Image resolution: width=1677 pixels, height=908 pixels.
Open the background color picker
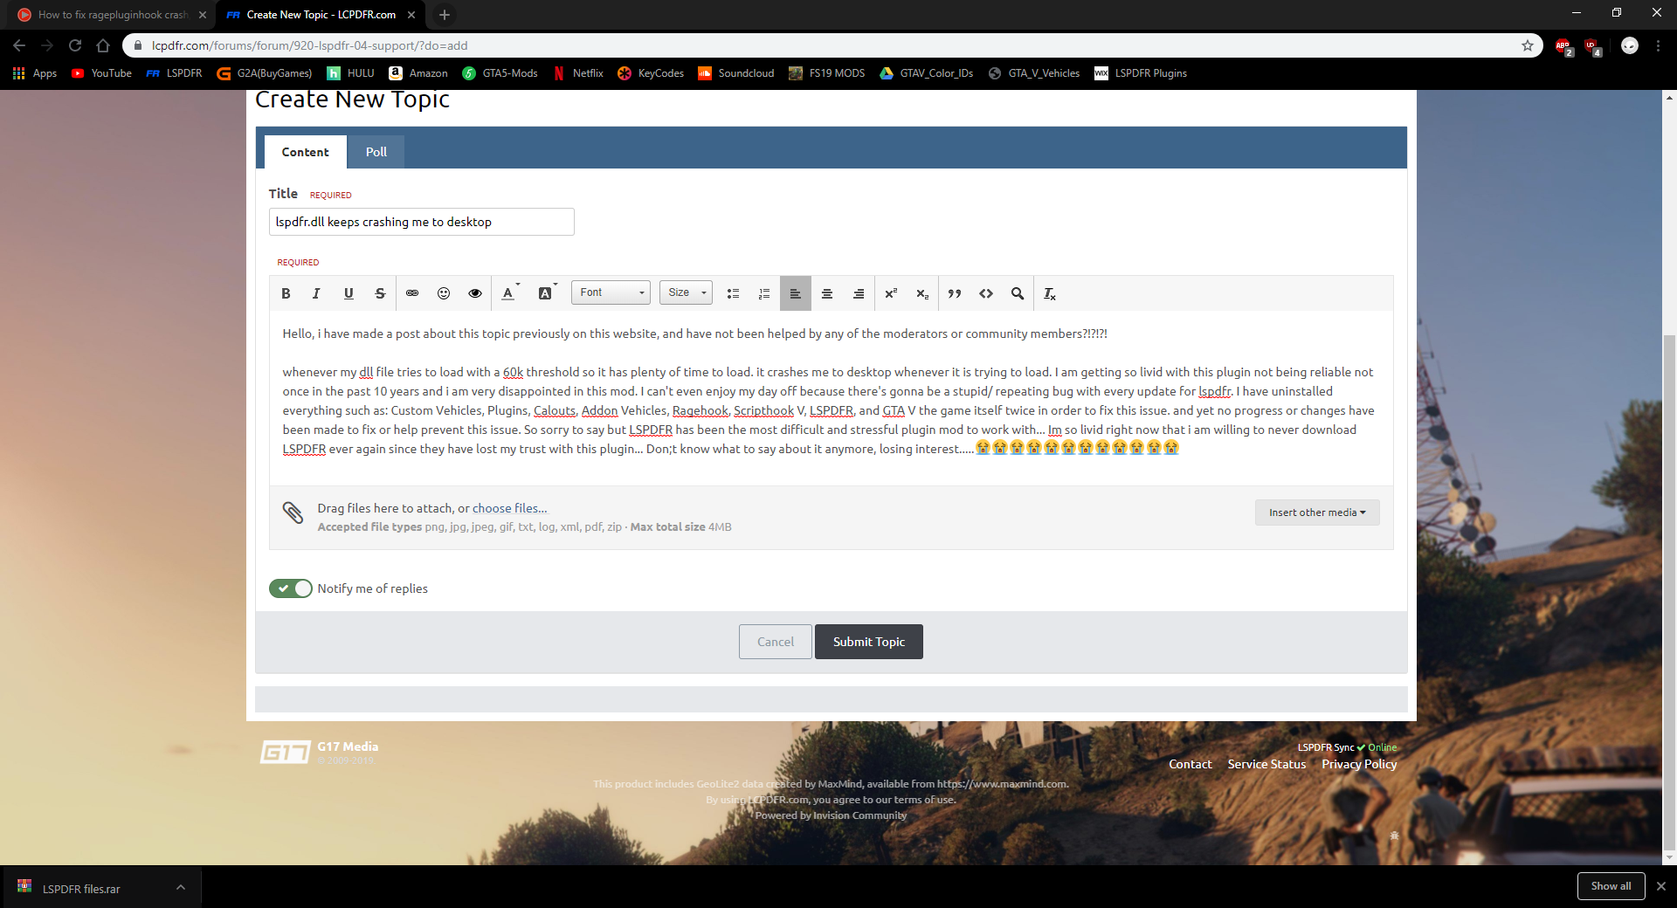547,293
